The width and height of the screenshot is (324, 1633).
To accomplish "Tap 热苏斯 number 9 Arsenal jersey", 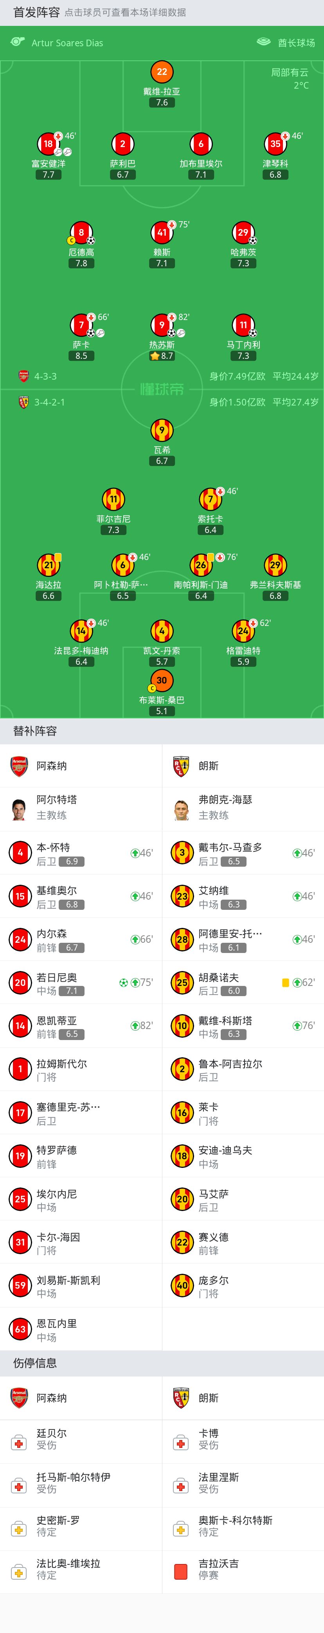I will coord(162,325).
